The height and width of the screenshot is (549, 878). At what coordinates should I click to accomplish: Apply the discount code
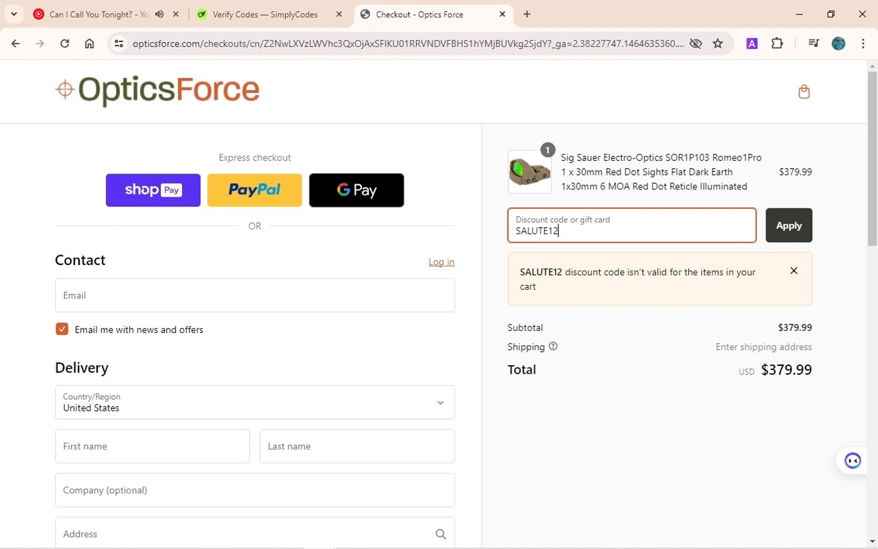(x=788, y=225)
